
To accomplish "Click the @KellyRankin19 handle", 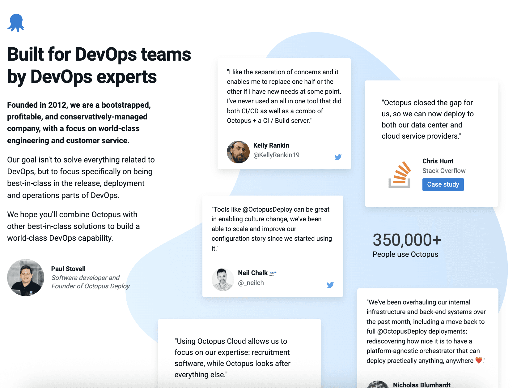I will click(x=276, y=155).
